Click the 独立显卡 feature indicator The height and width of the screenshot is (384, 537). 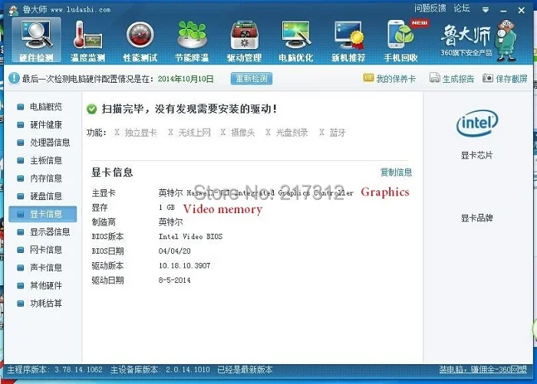coord(136,133)
